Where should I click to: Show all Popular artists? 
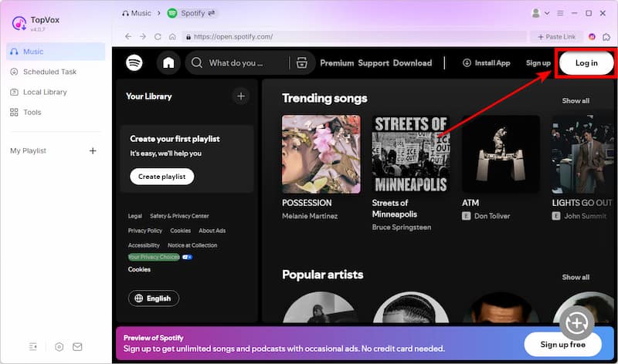point(576,277)
